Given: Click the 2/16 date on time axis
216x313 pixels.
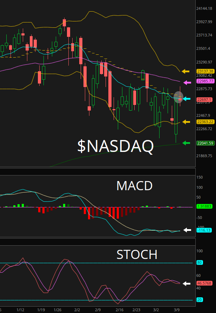Looking at the screenshot, I should 119,310.
